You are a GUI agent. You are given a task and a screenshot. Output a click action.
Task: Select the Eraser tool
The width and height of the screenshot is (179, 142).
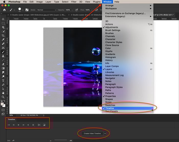pyautogui.click(x=3, y=64)
